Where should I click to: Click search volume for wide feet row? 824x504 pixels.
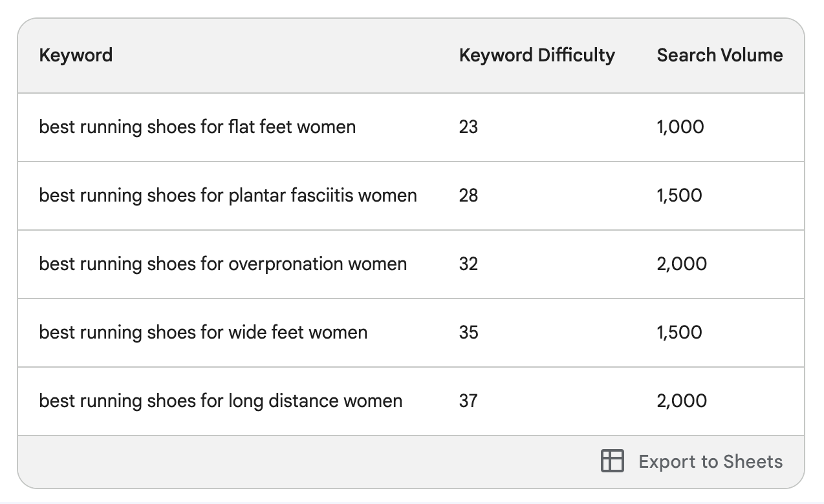(x=679, y=332)
